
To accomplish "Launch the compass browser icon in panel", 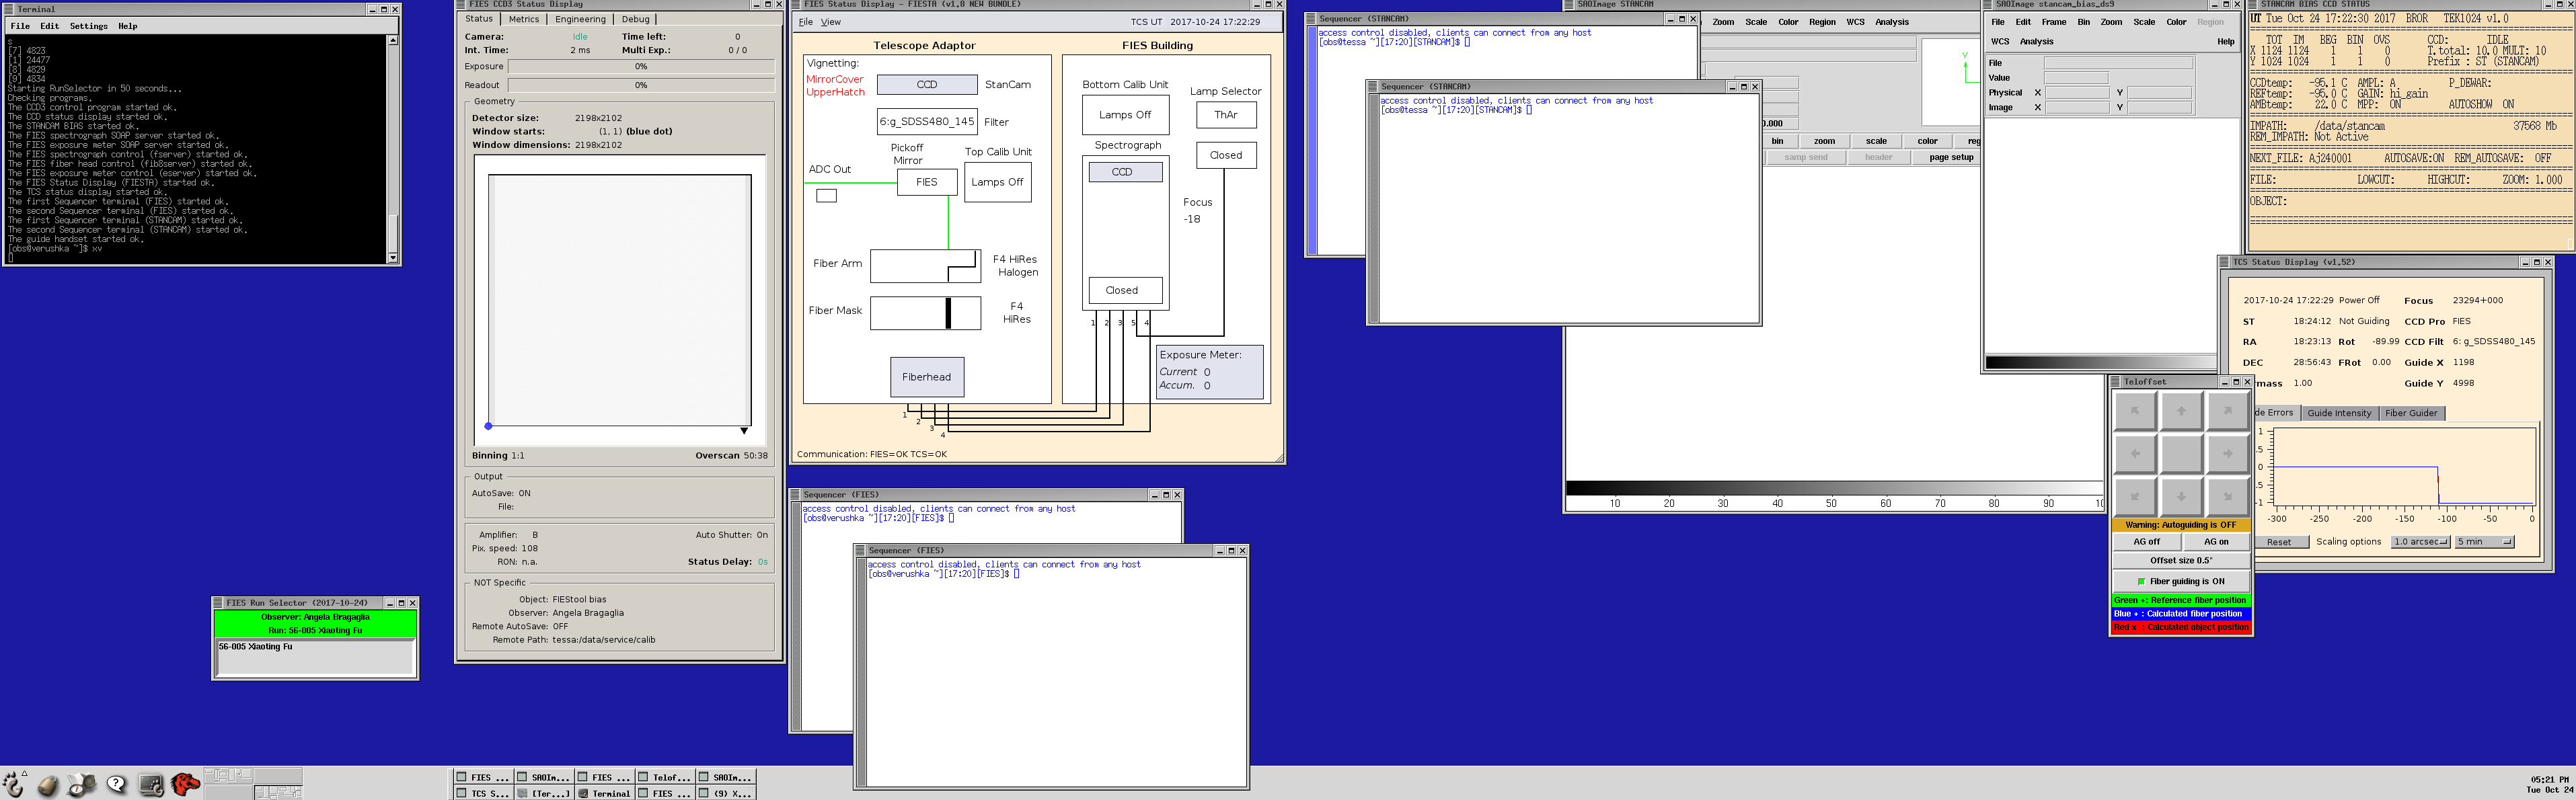I will (82, 785).
